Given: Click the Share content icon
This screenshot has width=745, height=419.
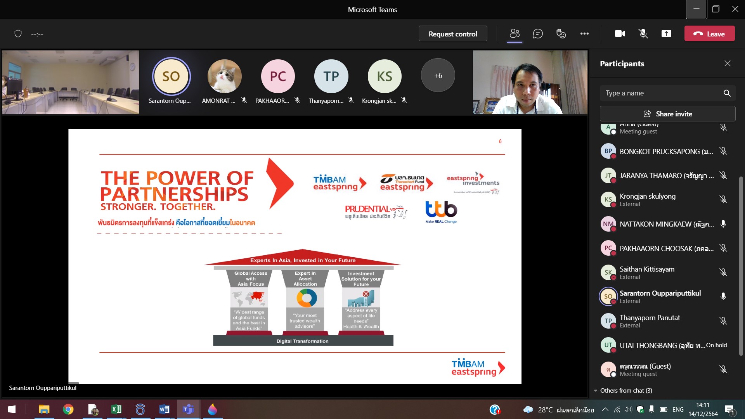Looking at the screenshot, I should pos(666,34).
